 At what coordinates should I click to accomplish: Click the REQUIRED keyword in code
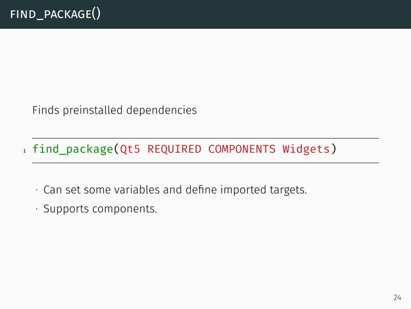pyautogui.click(x=174, y=150)
